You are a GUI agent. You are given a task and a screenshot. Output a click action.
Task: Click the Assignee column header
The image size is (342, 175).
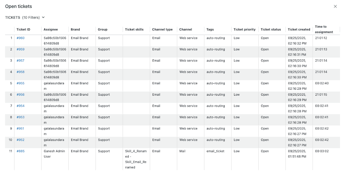point(51,30)
